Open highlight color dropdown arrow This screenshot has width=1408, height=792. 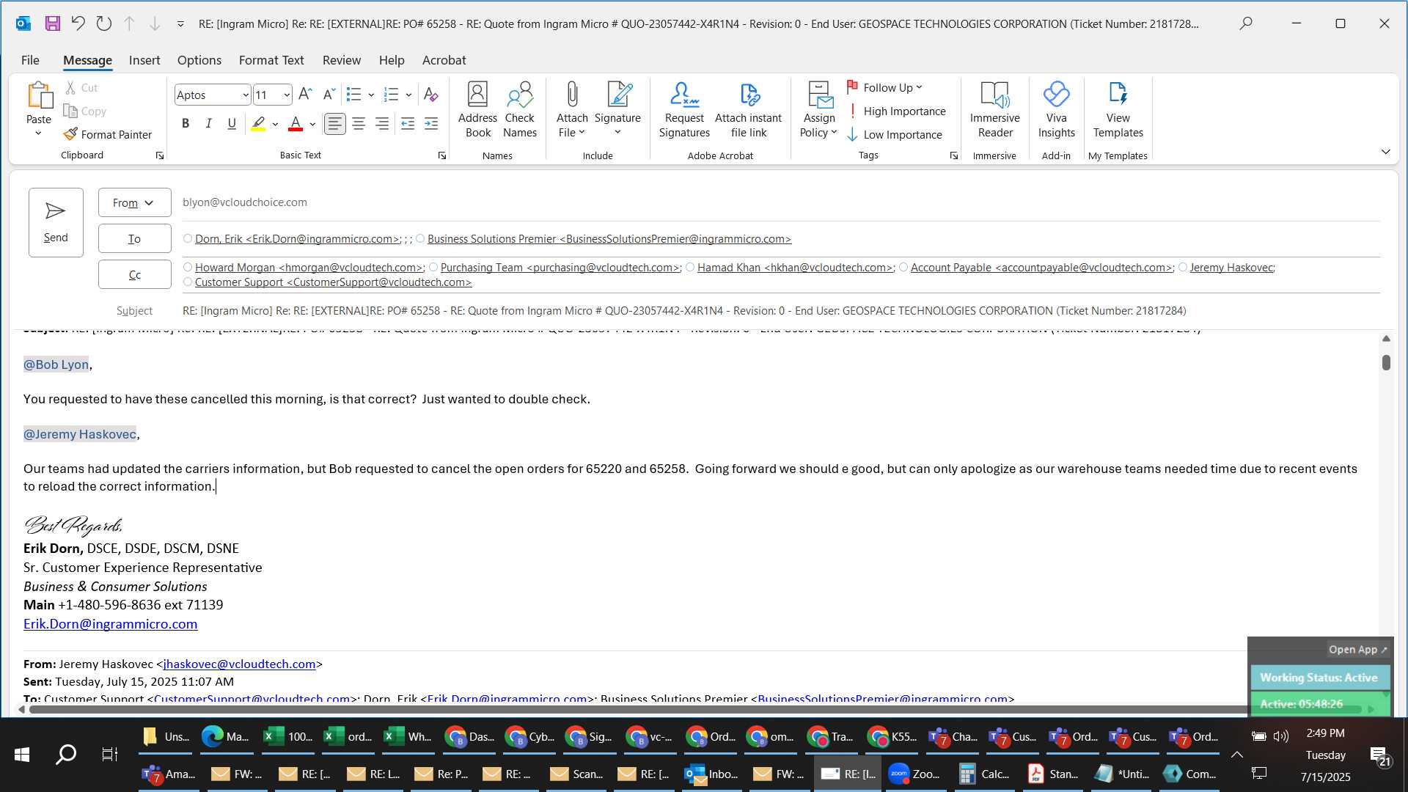[x=275, y=124]
